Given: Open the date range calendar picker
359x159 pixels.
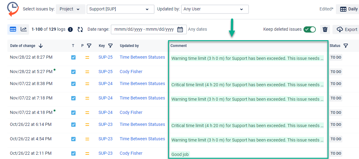Looking at the screenshot, I should [x=180, y=29].
